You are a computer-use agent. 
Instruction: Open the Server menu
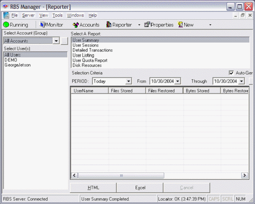28,15
